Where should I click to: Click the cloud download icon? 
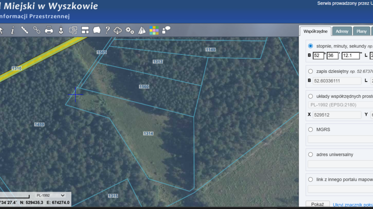[118, 30]
